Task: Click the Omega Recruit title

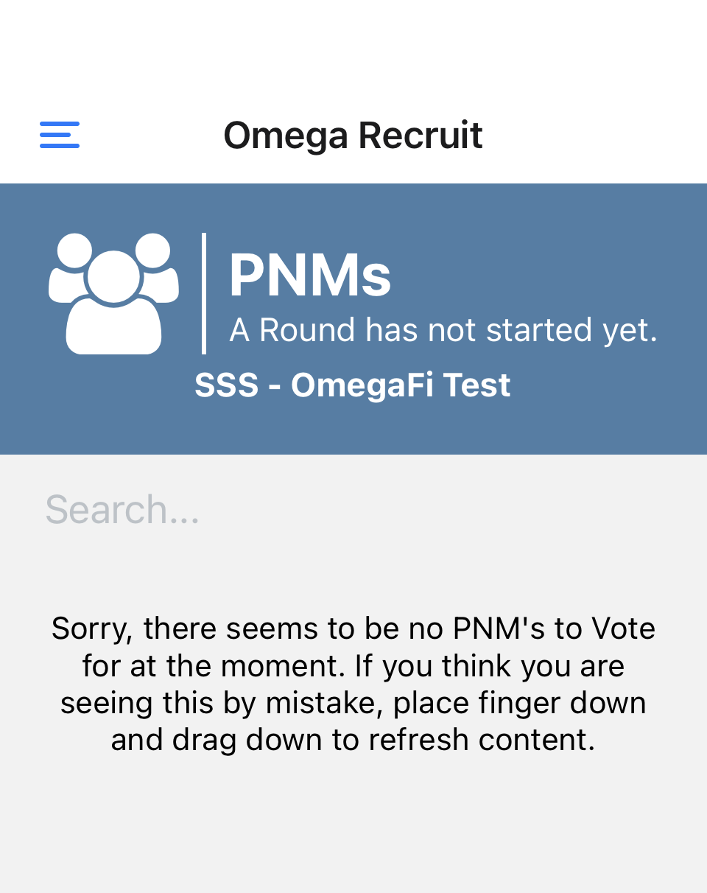Action: [x=353, y=136]
